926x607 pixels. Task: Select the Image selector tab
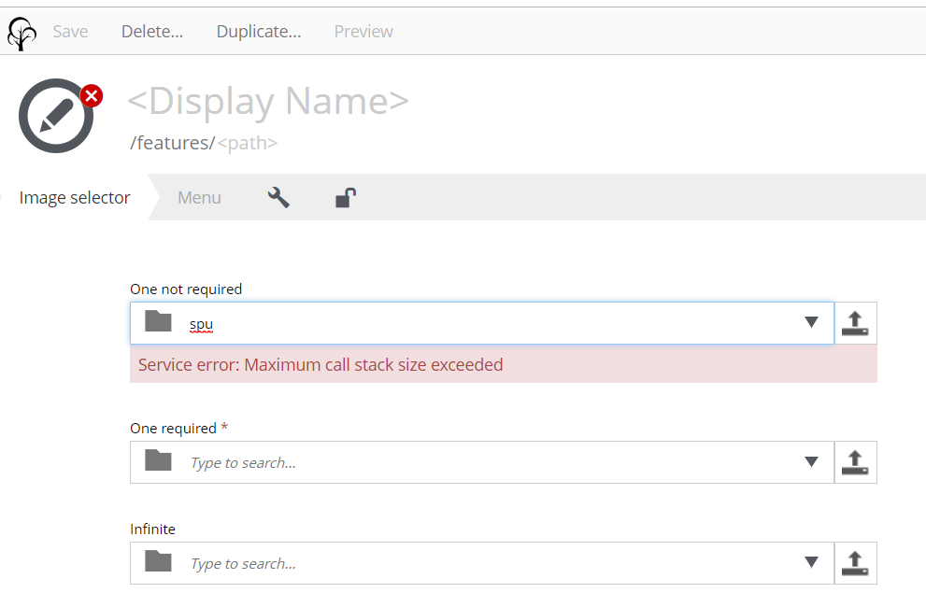74,197
